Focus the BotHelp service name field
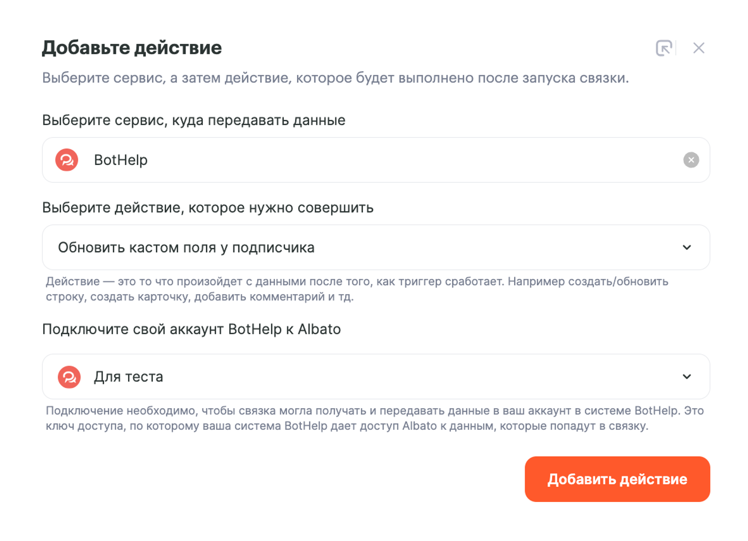The width and height of the screenshot is (748, 541). [x=369, y=160]
